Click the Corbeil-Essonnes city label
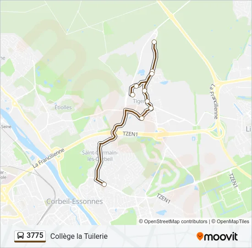Viewport: 252px width, 248px height. click(x=75, y=202)
